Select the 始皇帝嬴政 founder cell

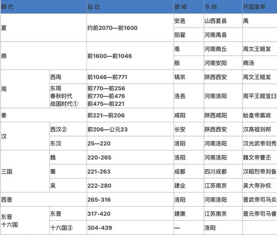coord(260,115)
